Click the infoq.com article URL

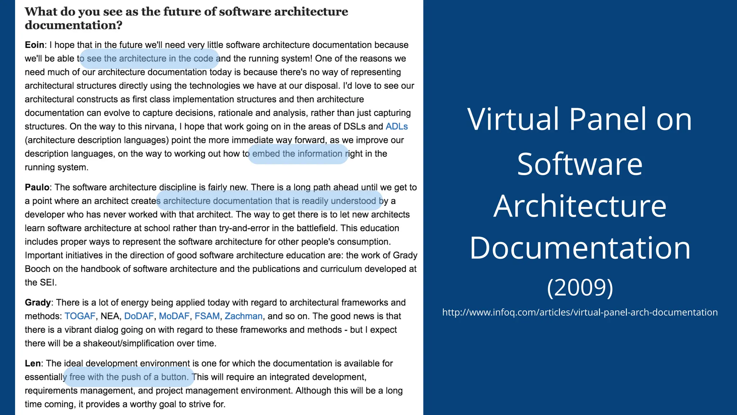tap(580, 312)
